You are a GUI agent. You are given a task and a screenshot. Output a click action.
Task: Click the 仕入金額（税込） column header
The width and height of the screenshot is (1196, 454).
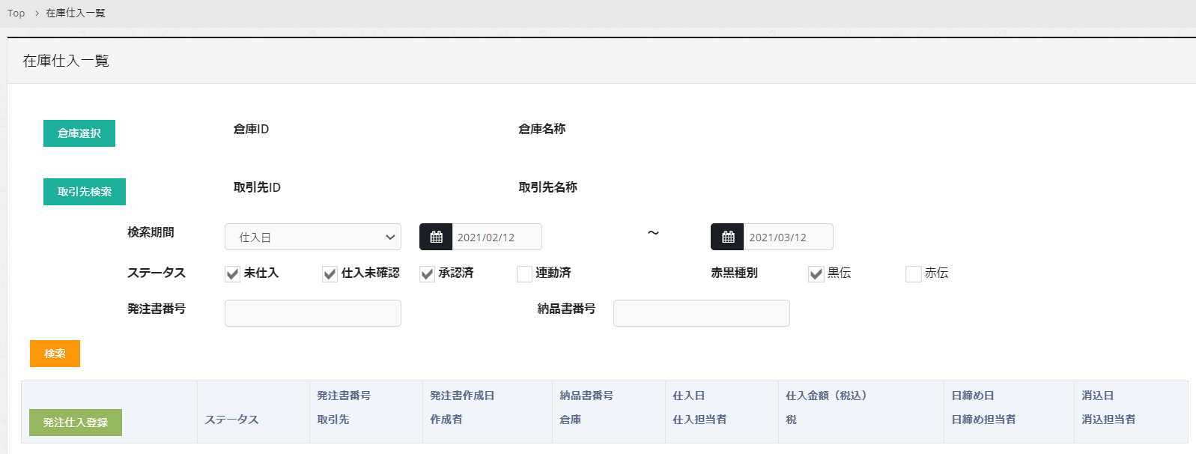(x=825, y=396)
